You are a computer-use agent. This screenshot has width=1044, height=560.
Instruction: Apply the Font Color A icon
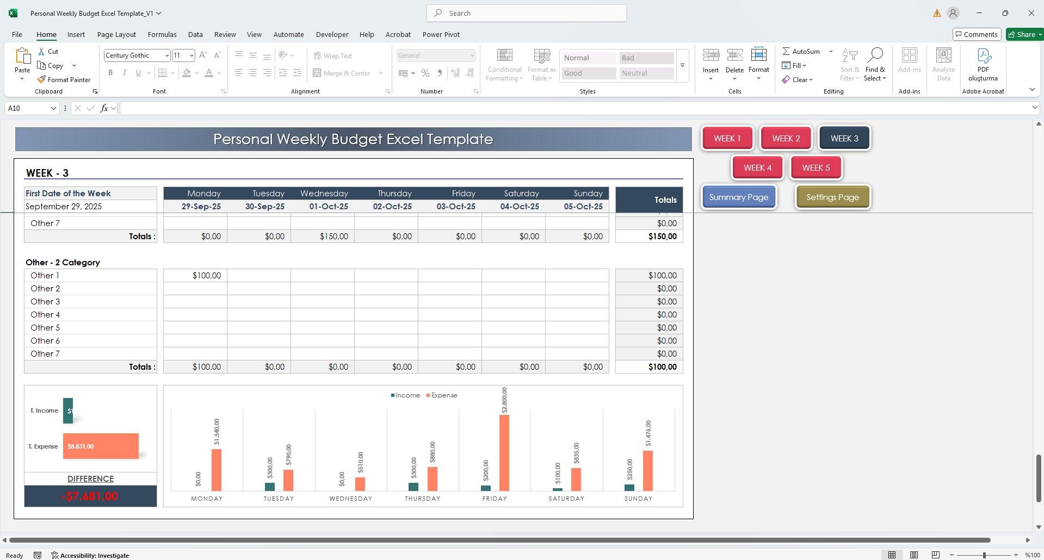(x=209, y=73)
